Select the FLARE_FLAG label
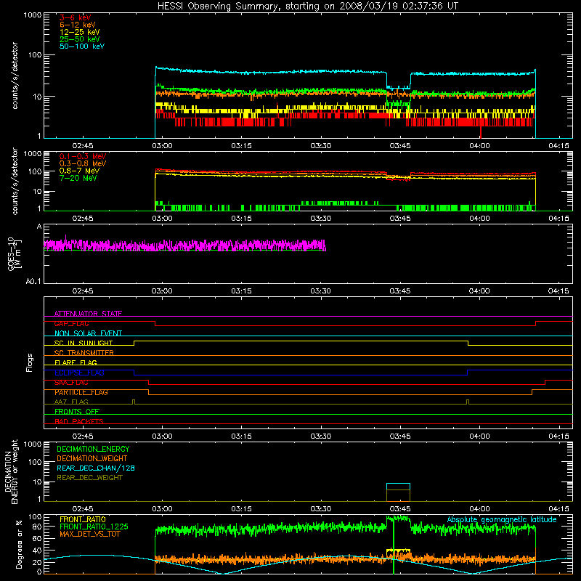 [x=76, y=362]
